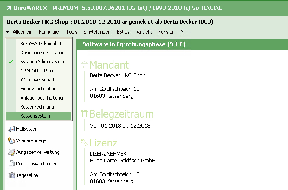Click the Druckauswertungen printer icon
Viewport: 288px width, 190px height.
tap(12, 164)
